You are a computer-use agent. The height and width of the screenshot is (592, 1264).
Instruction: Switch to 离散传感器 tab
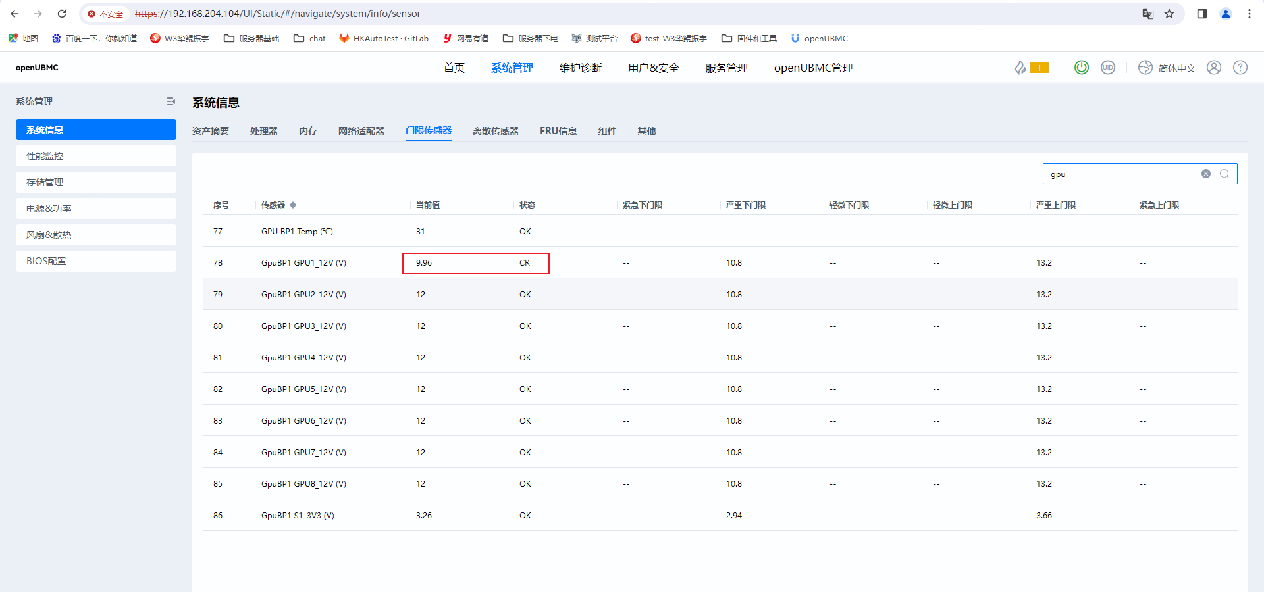[496, 131]
